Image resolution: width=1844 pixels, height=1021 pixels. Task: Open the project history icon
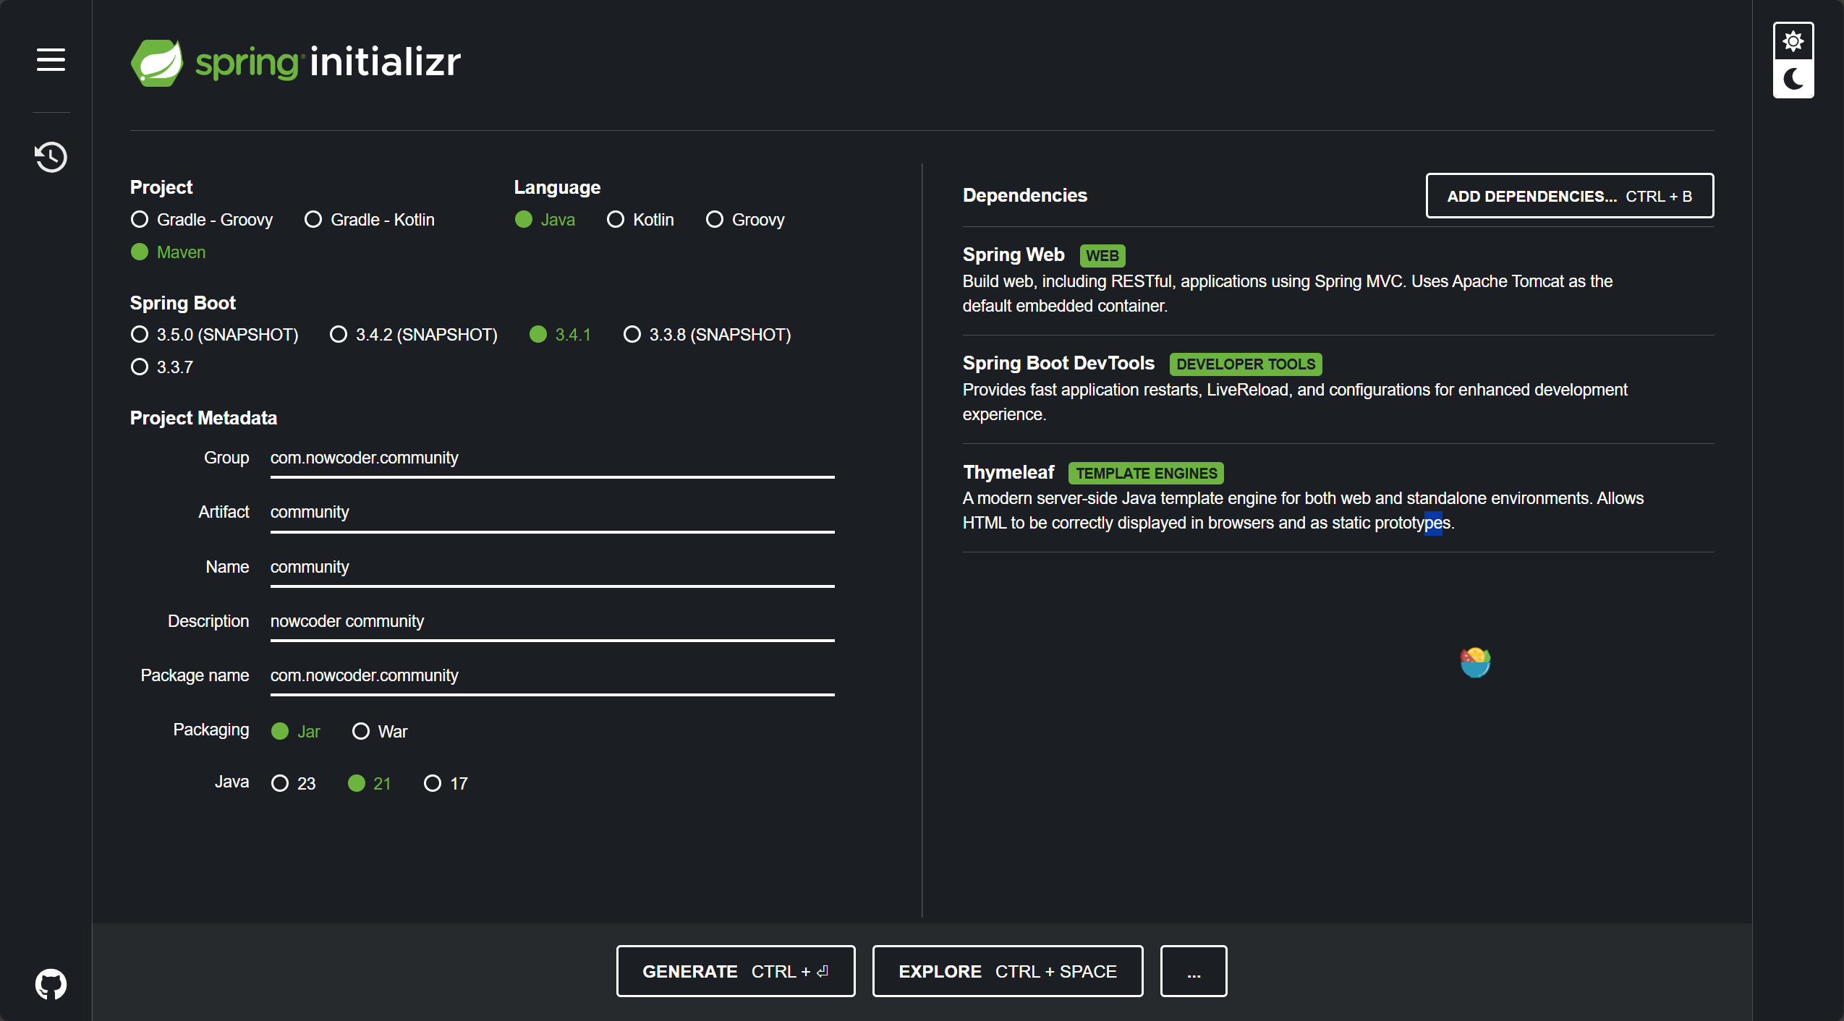(51, 157)
